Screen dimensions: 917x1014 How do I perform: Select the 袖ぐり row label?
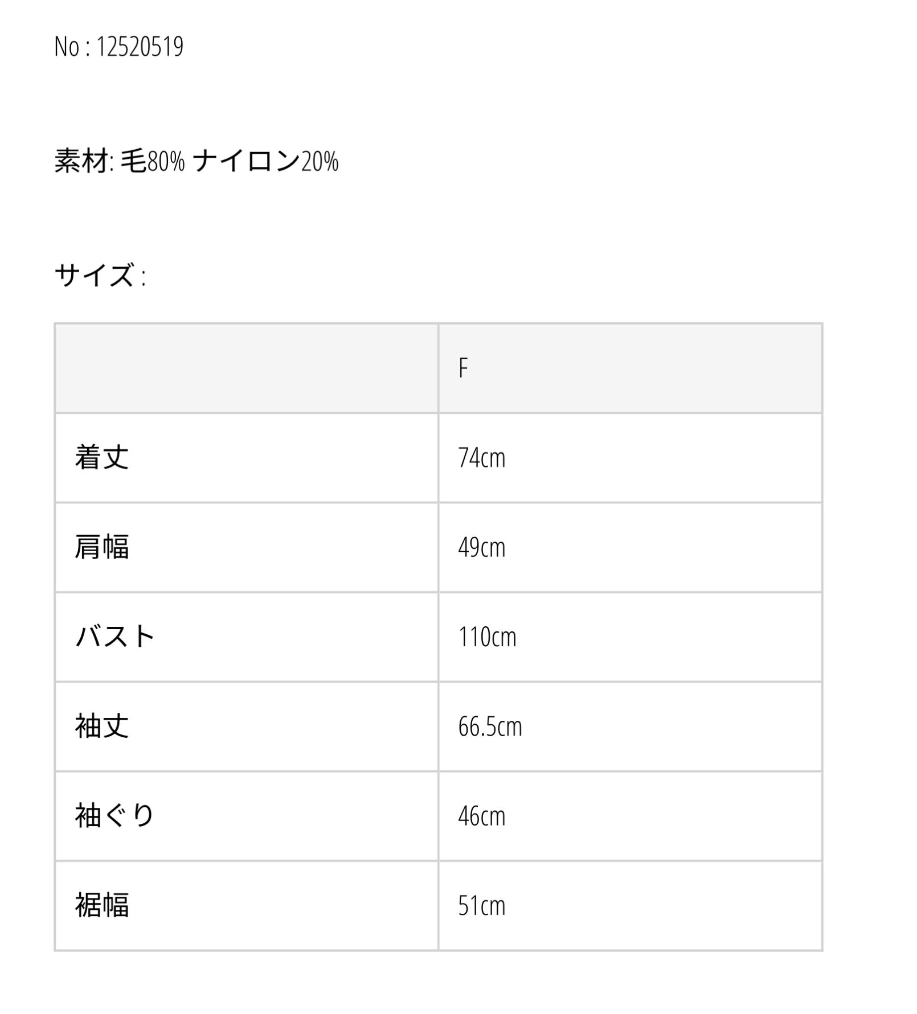(115, 816)
